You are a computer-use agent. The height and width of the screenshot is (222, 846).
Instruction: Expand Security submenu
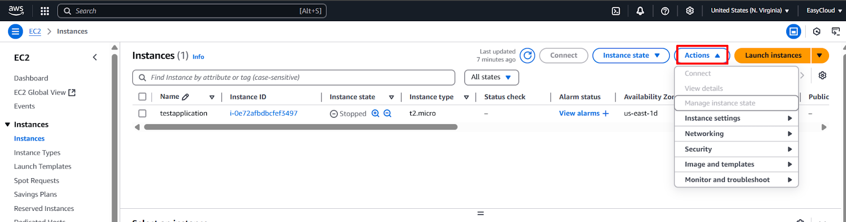(x=736, y=149)
